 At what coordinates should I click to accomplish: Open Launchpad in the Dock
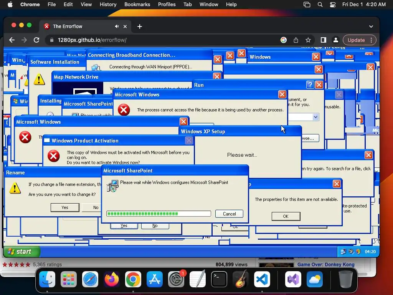coord(69,279)
